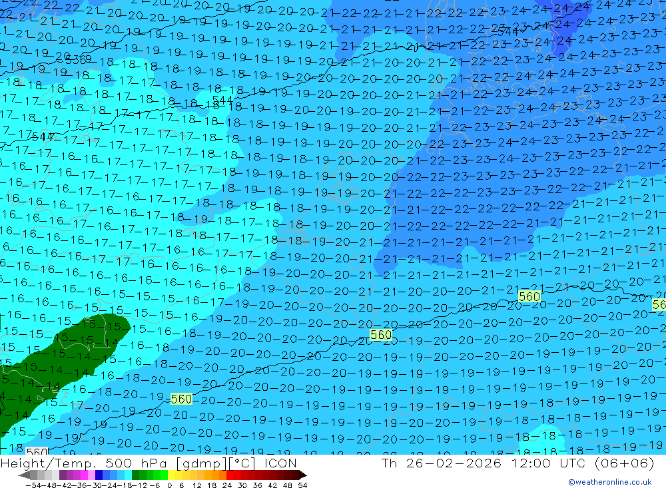Click the bright red legend swatch above 24
The height and width of the screenshot is (488, 666).
pyautogui.click(x=230, y=475)
